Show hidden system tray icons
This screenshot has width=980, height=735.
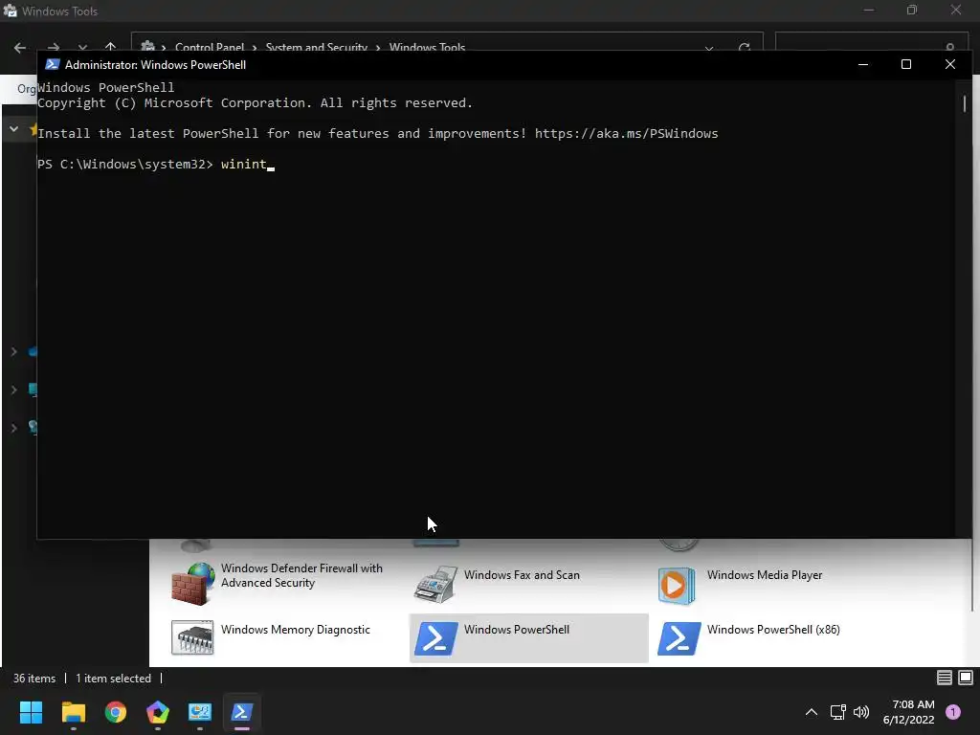click(812, 712)
